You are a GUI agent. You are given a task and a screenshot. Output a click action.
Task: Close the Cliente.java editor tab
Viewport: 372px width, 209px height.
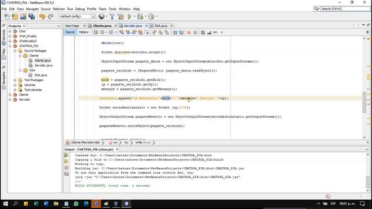pyautogui.click(x=116, y=26)
